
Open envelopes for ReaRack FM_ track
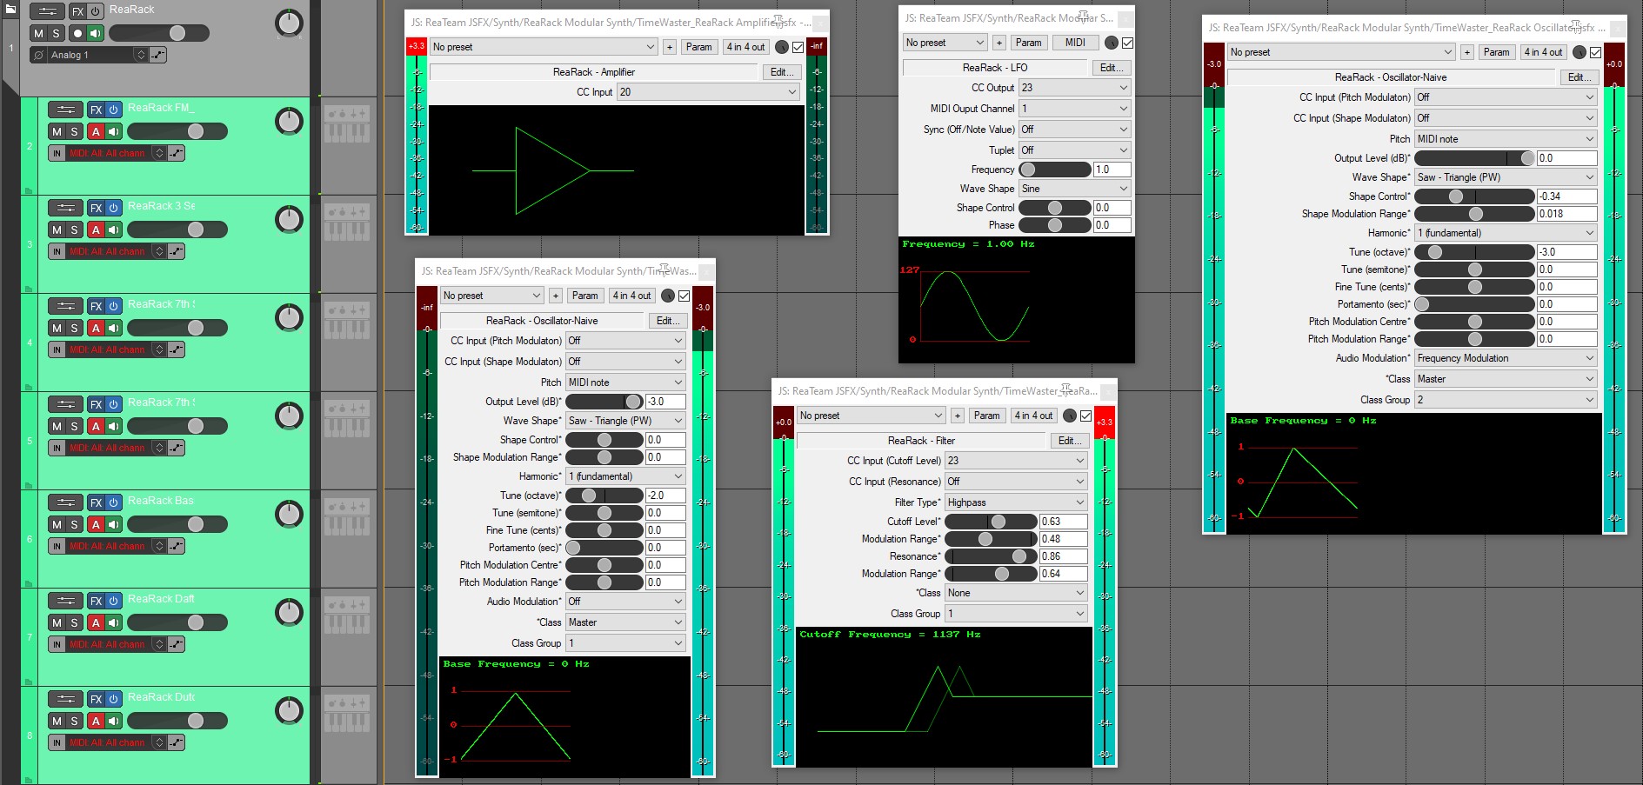[x=176, y=153]
